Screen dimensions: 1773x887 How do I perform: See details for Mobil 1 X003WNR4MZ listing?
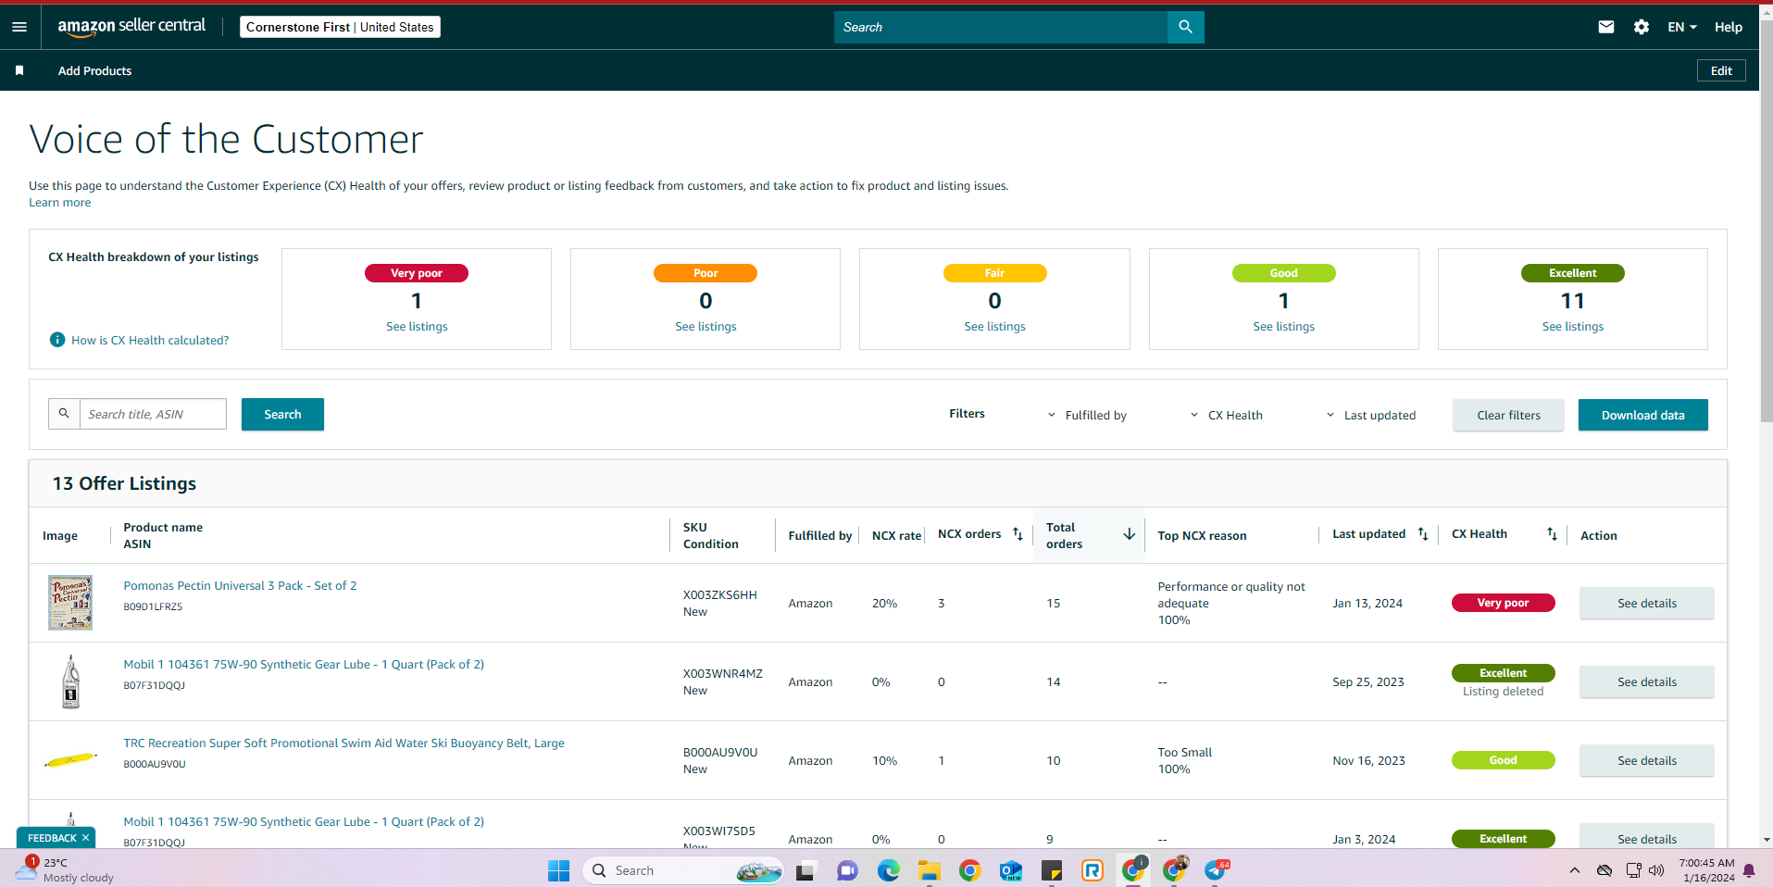[x=1647, y=681]
